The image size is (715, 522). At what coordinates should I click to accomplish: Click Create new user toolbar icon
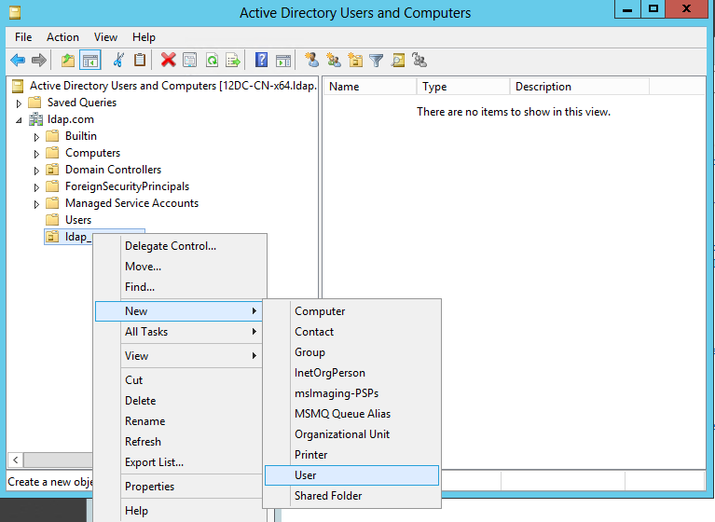pos(312,61)
